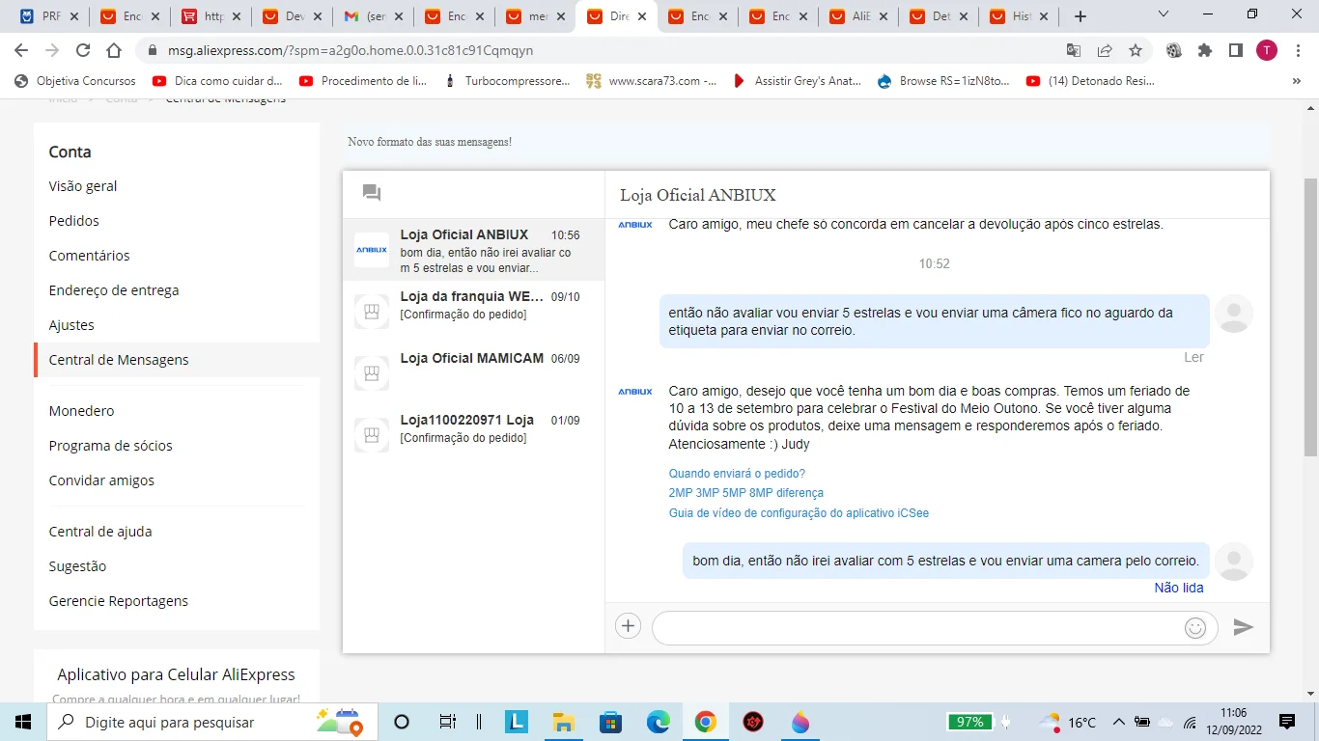The width and height of the screenshot is (1319, 741).
Task: Open Windows Start menu
Action: 23,722
